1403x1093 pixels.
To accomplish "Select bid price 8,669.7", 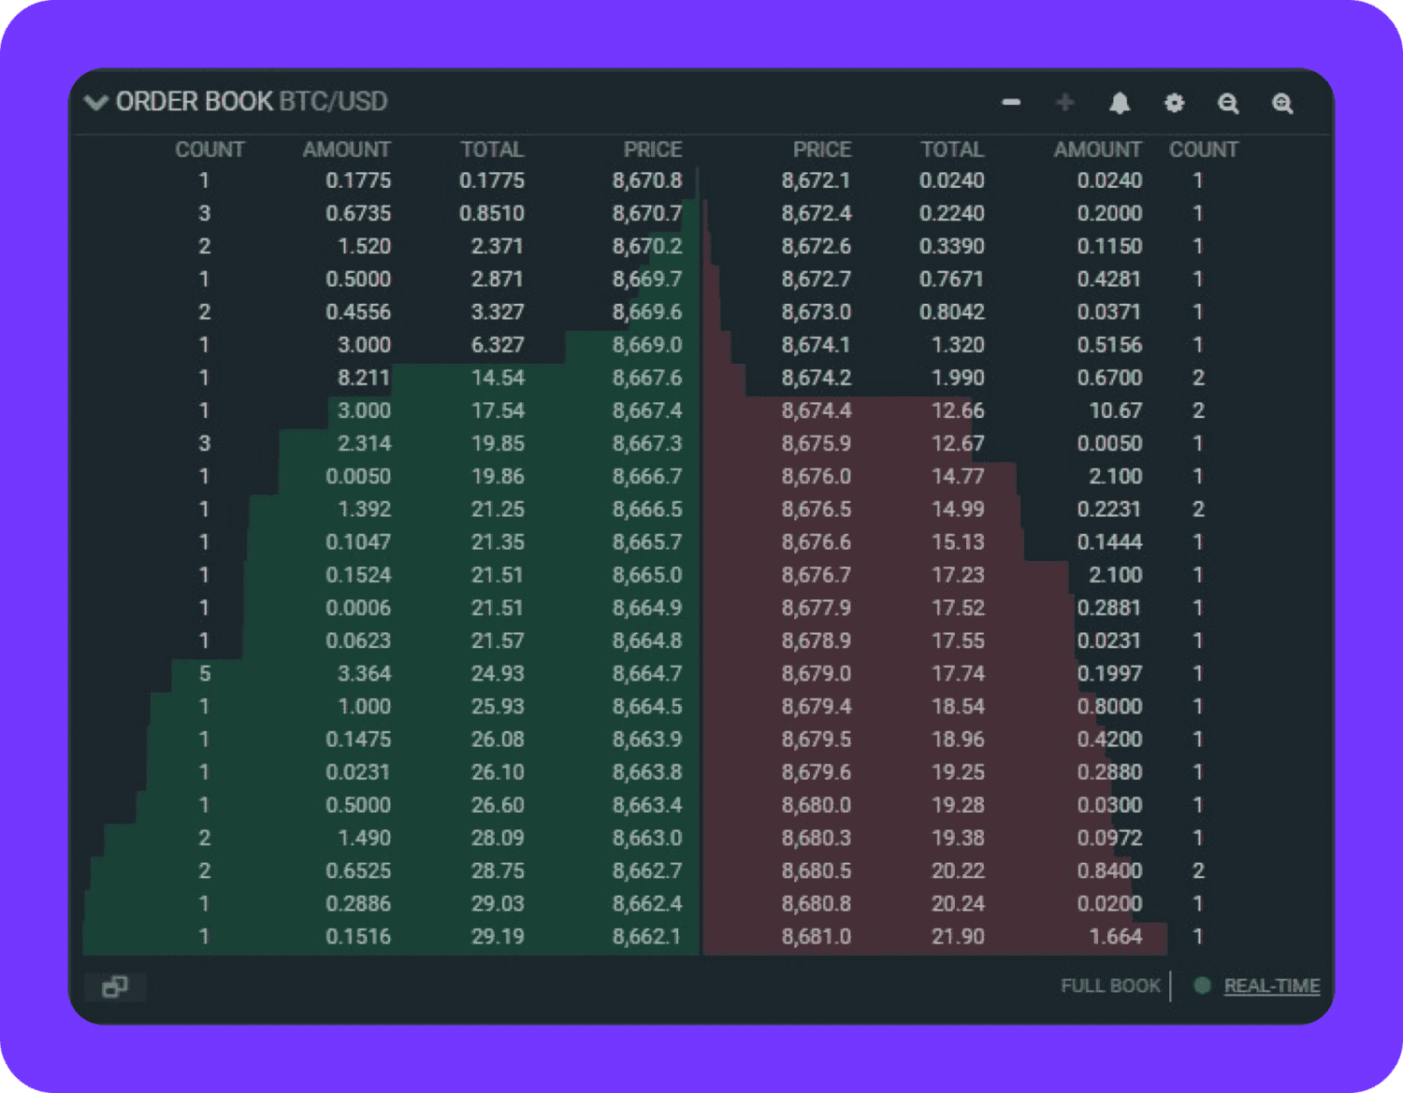I will pos(647,279).
